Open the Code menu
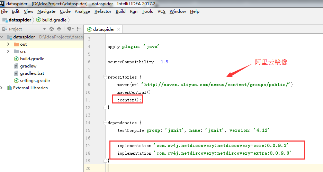 65,11
